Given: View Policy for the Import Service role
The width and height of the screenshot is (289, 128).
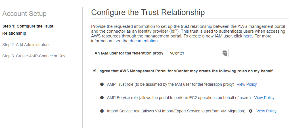Looking at the screenshot, I should pyautogui.click(x=266, y=111).
